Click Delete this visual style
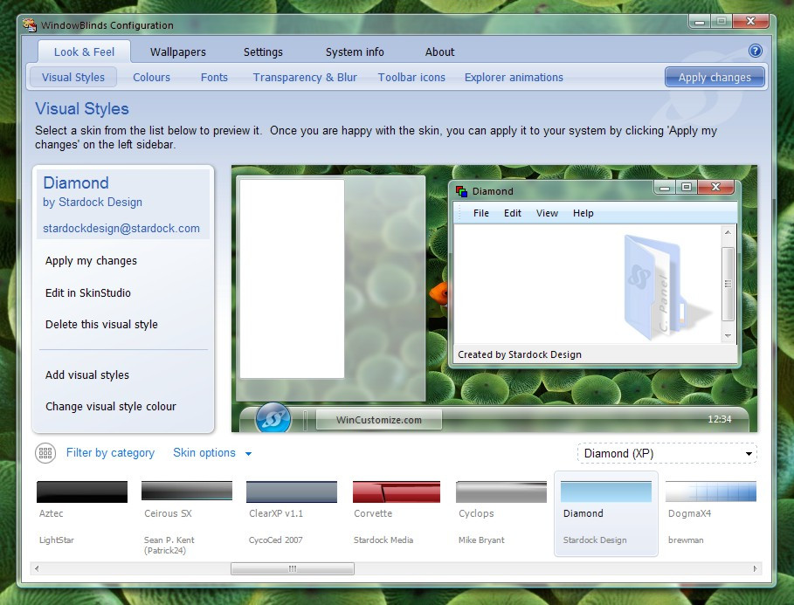Image resolution: width=794 pixels, height=605 pixels. point(101,324)
